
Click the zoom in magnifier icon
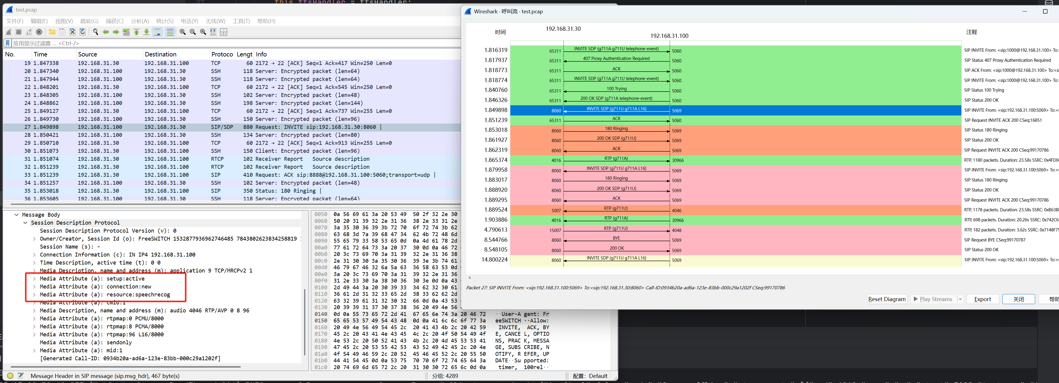coord(182,32)
